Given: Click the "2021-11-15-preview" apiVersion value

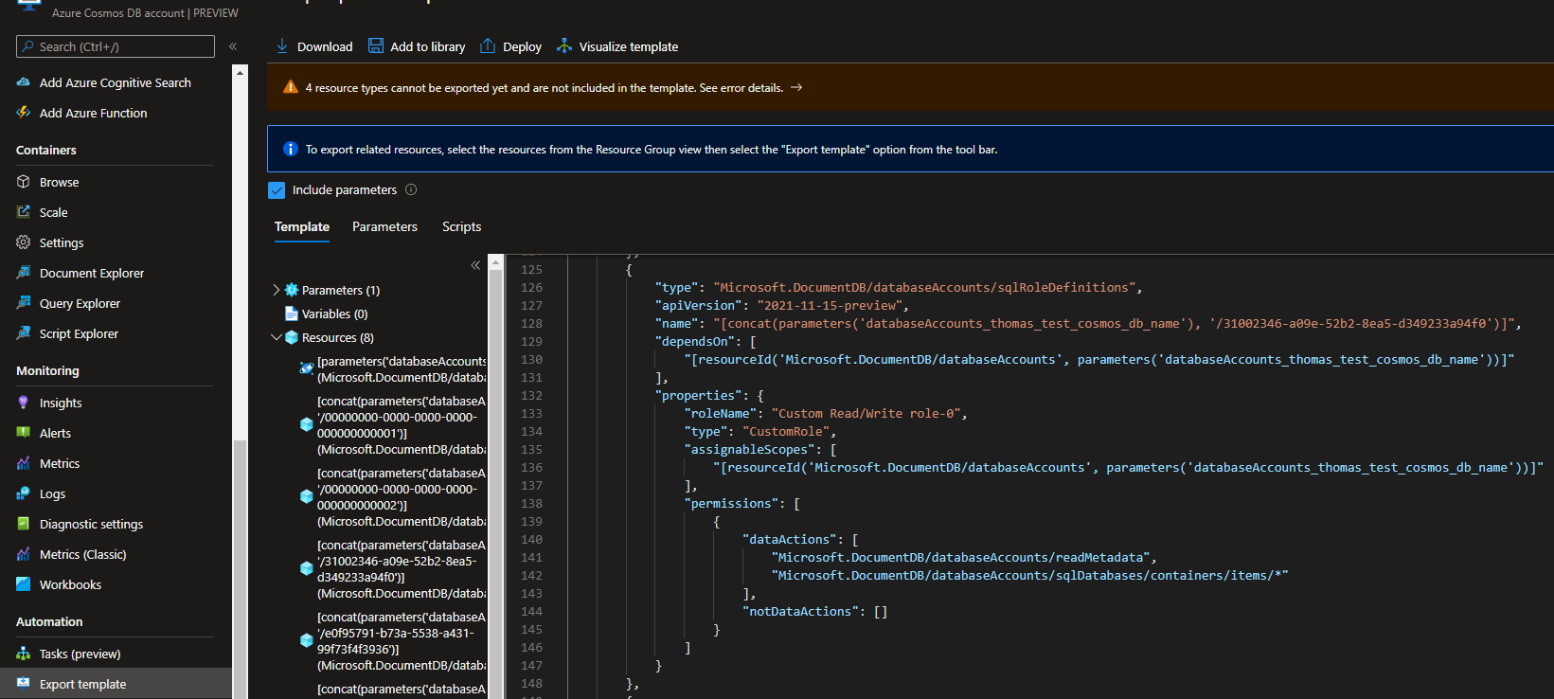Looking at the screenshot, I should tap(829, 306).
